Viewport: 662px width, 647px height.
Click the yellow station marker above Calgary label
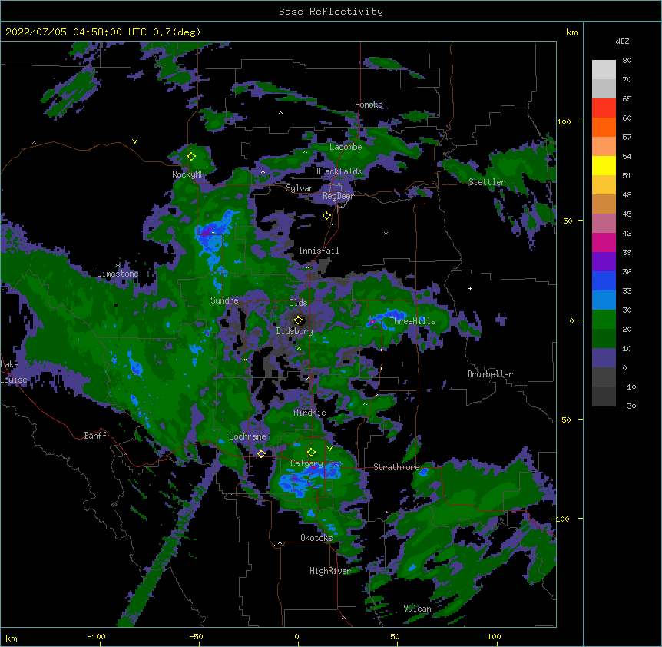coord(311,453)
